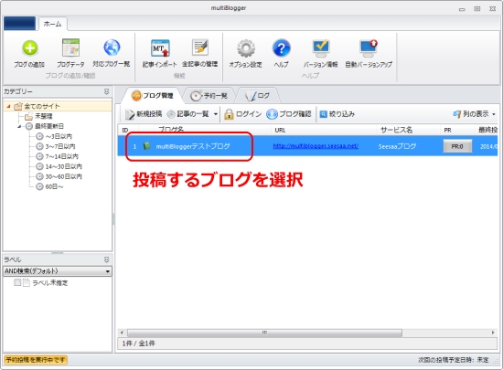This screenshot has height=370, width=503.
Task: Select 3～7日以内 in the tree
Action: click(60, 146)
